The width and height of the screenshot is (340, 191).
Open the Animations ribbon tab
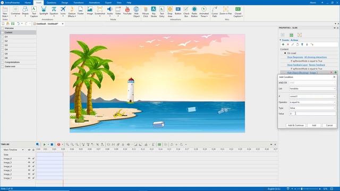pyautogui.click(x=95, y=3)
